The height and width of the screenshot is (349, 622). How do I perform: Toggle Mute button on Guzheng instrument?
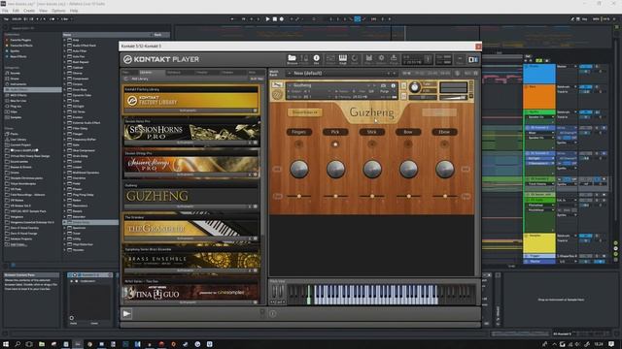point(404,96)
